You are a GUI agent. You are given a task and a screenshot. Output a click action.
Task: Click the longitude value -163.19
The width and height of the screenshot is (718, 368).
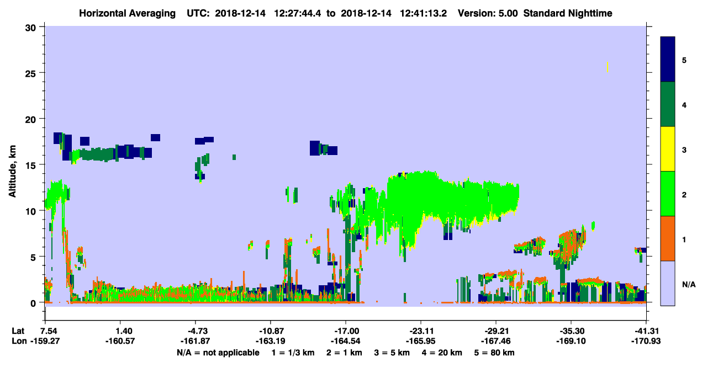tap(270, 342)
